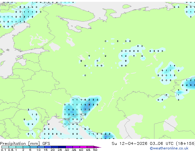Select the 10–15 mm legend swatch

tap(41, 147)
